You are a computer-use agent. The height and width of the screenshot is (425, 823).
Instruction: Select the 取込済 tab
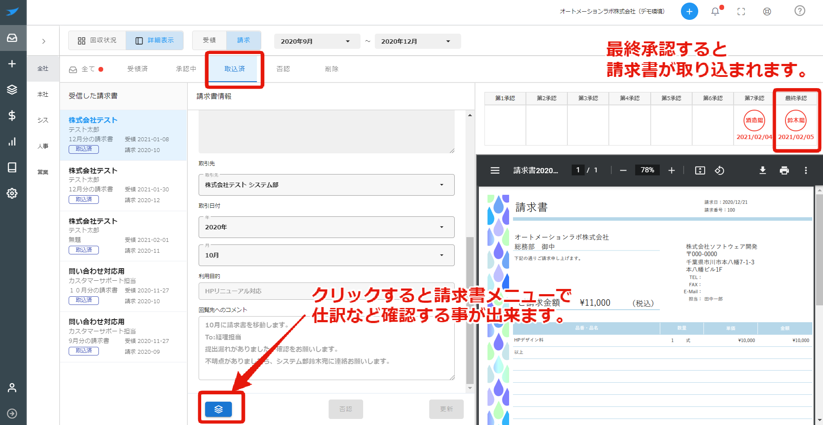(234, 69)
